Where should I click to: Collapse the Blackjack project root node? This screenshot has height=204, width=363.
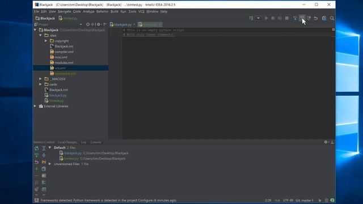35,30
